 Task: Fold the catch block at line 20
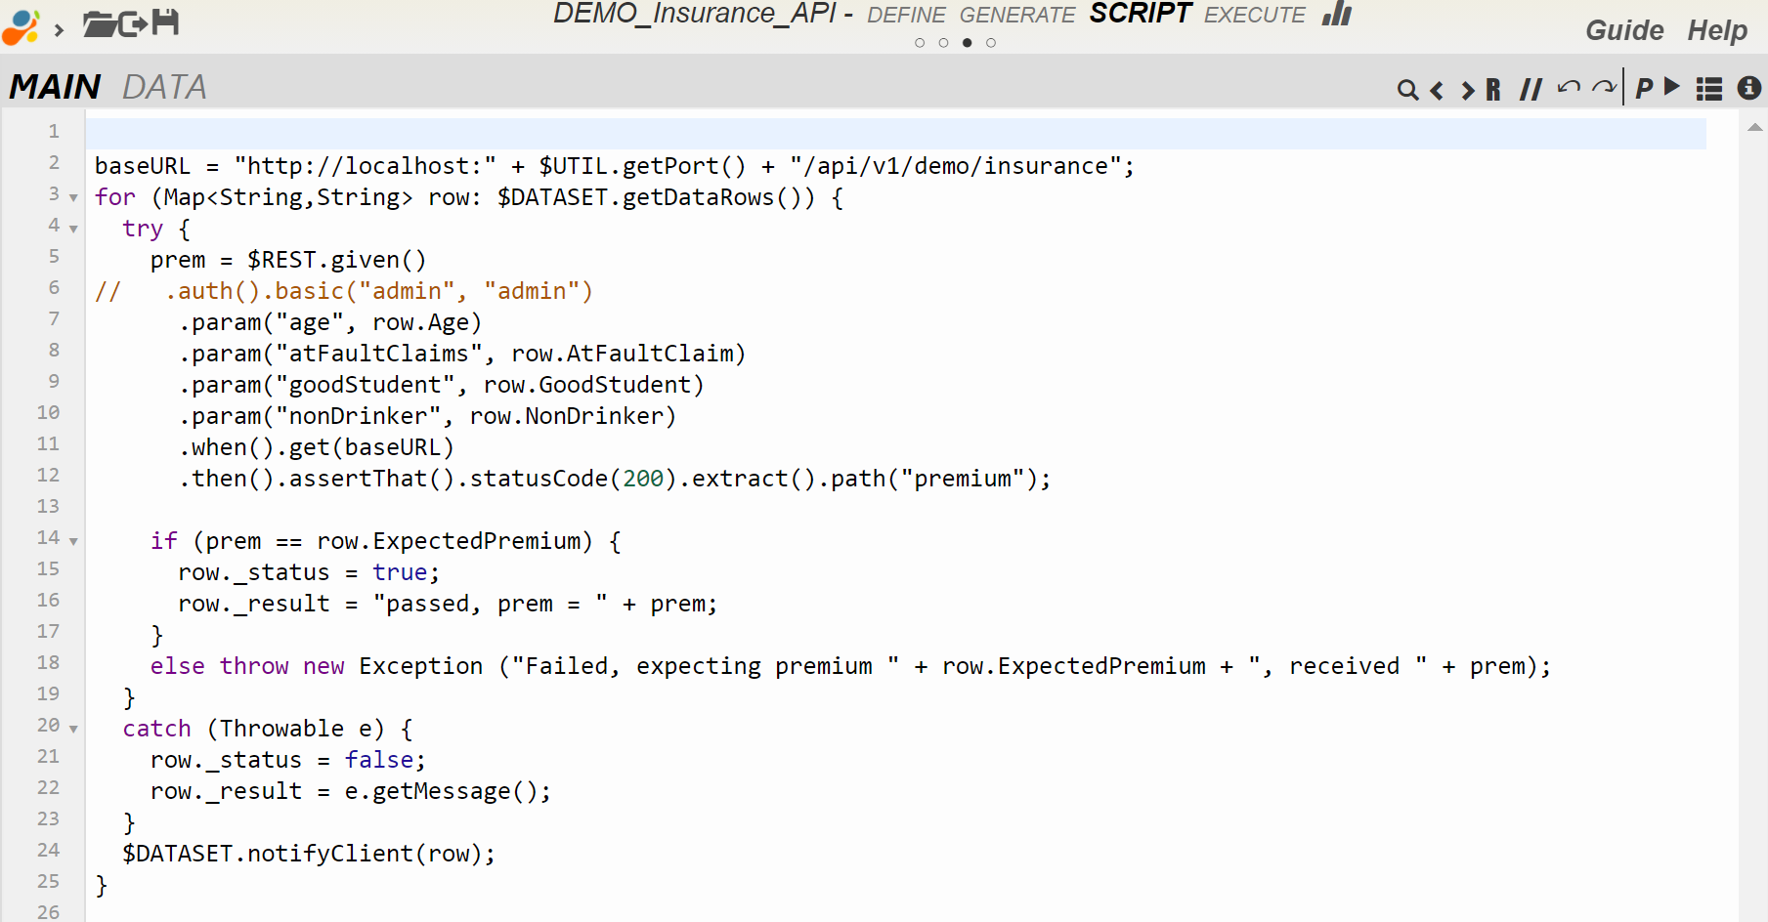click(73, 730)
